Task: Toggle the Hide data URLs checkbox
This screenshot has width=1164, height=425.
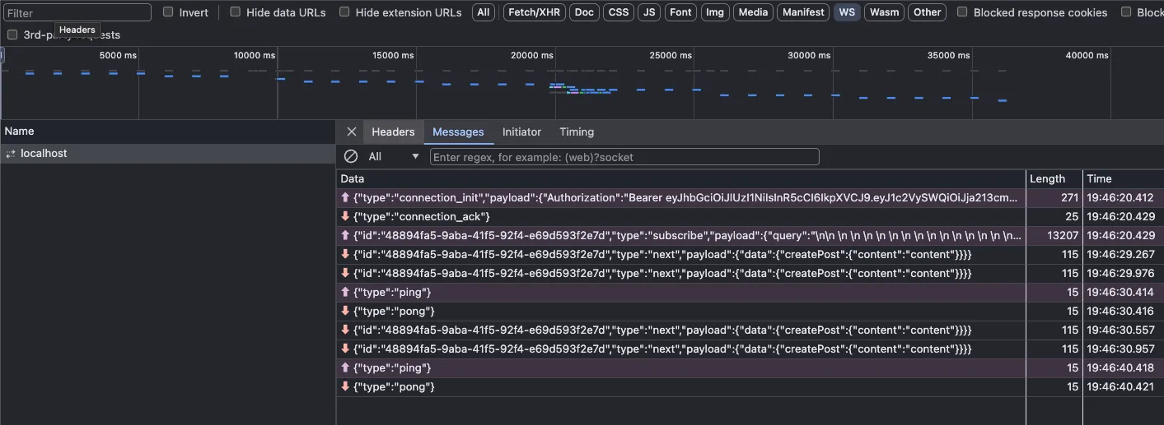Action: pyautogui.click(x=236, y=12)
